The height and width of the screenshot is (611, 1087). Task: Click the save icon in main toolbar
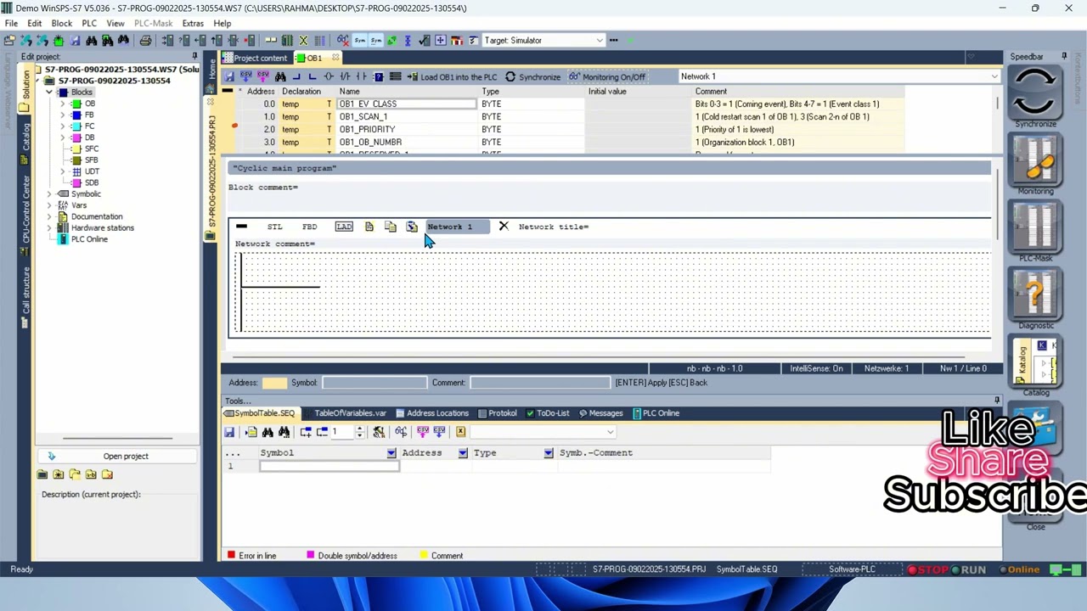pyautogui.click(x=75, y=41)
